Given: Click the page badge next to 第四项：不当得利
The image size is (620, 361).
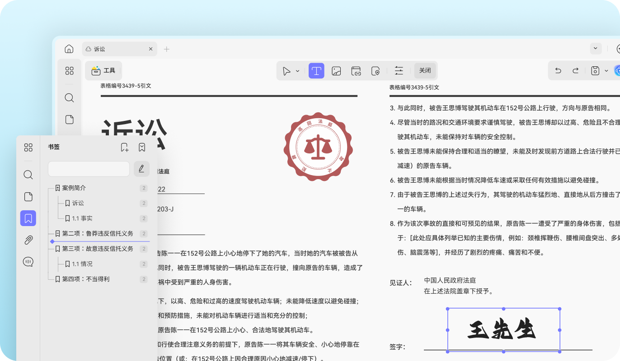Looking at the screenshot, I should [x=144, y=279].
